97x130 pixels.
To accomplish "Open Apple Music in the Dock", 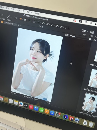I will [31, 107].
